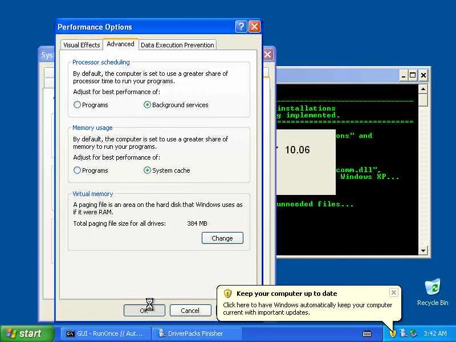
Task: Click 'Total paging file size for all drives' label
Action: point(119,223)
